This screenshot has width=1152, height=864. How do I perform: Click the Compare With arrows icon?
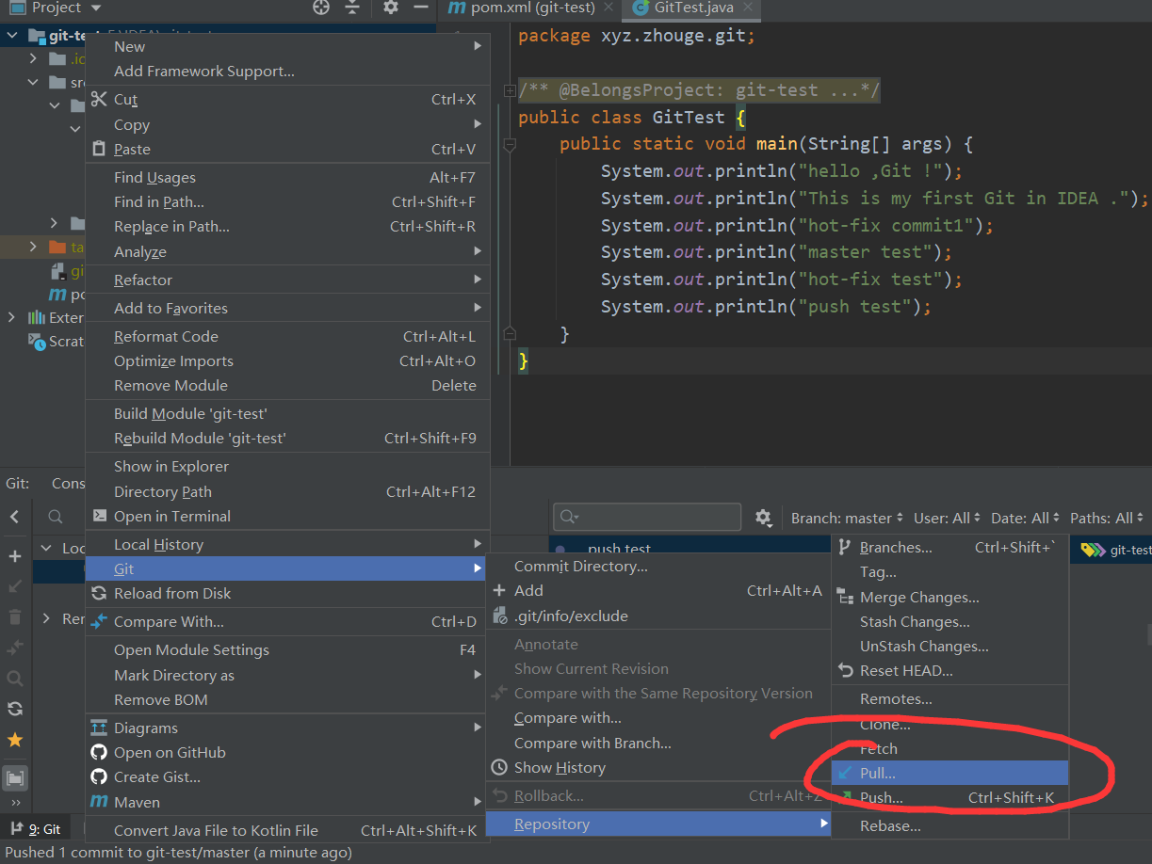99,621
